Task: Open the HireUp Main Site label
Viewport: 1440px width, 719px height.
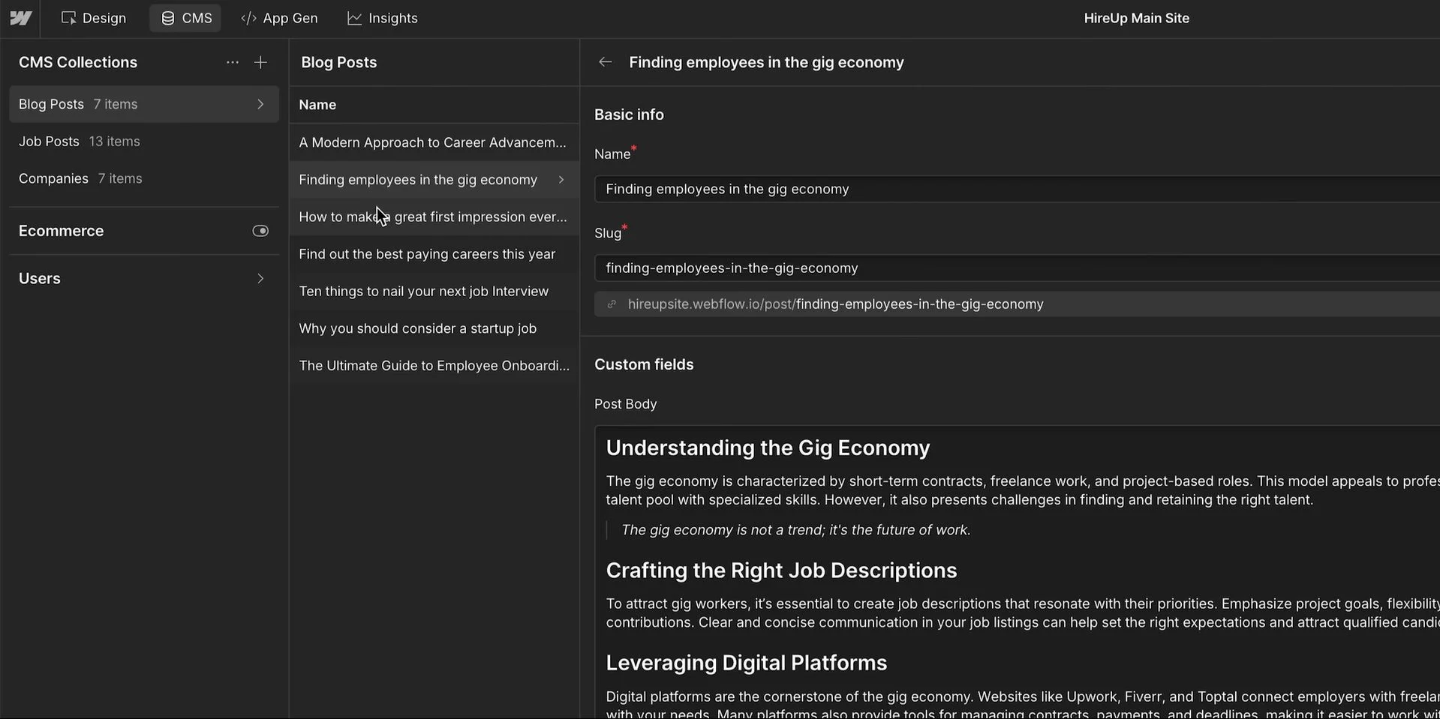Action: 1136,17
